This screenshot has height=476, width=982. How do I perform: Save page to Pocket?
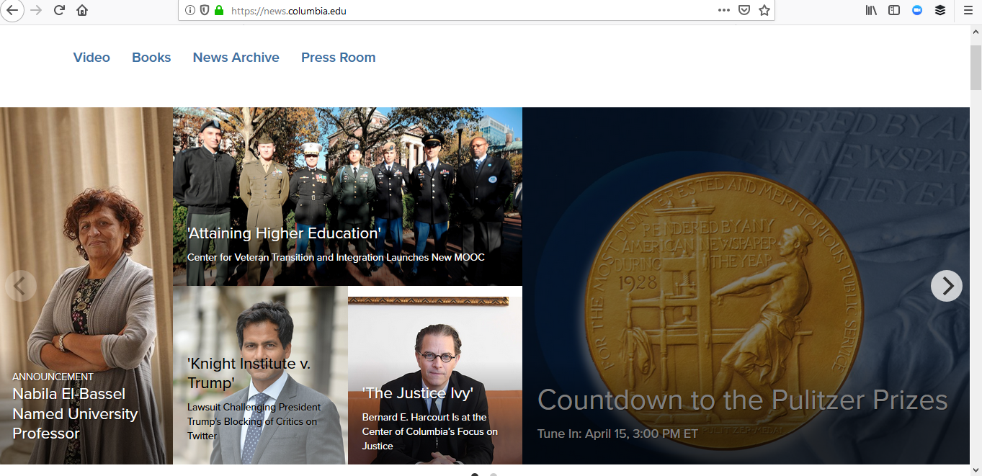pyautogui.click(x=744, y=10)
